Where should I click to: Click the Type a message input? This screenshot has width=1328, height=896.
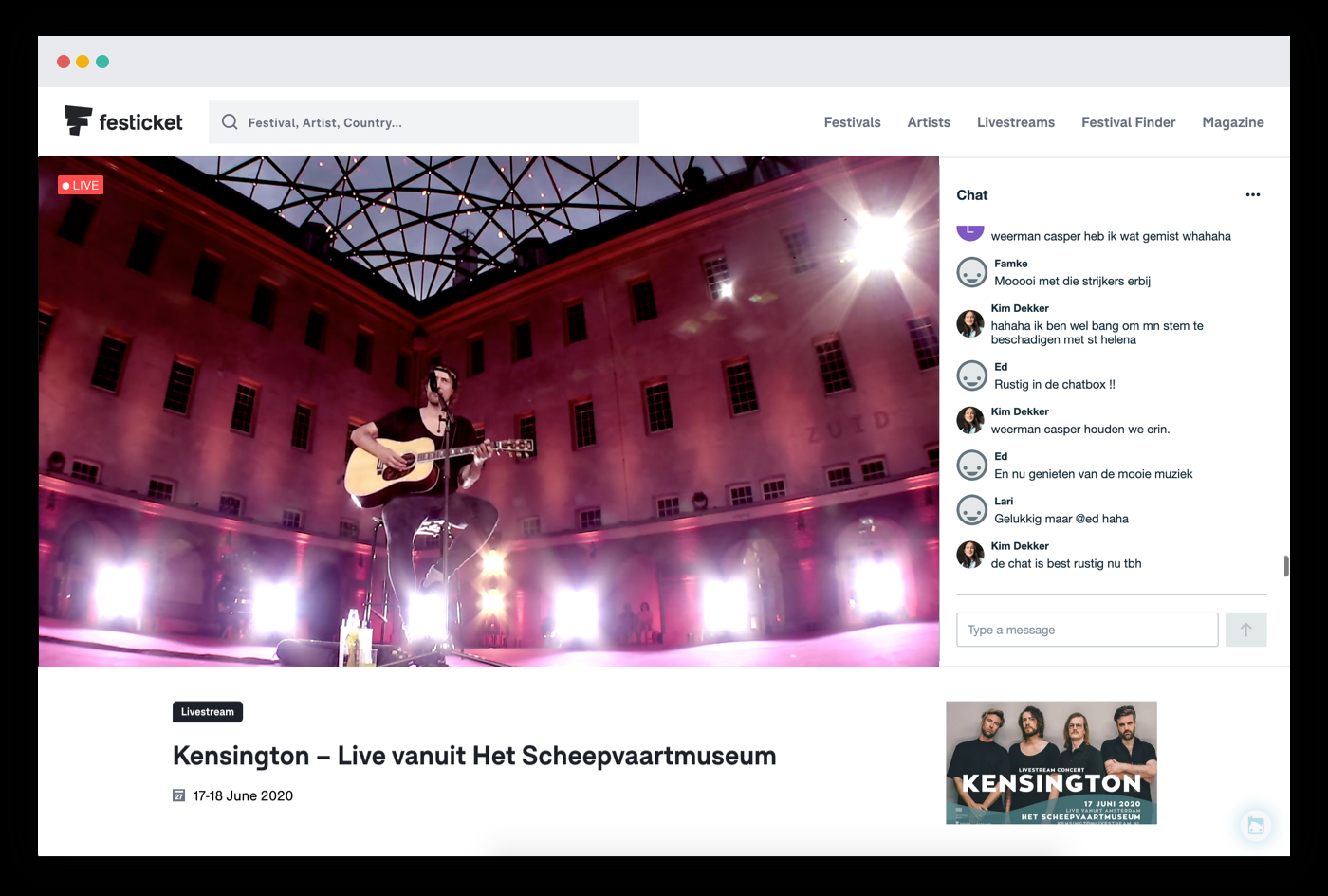(x=1087, y=630)
